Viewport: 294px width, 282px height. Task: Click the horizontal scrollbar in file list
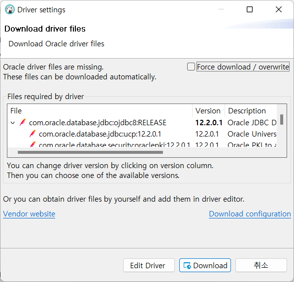[x=90, y=152]
